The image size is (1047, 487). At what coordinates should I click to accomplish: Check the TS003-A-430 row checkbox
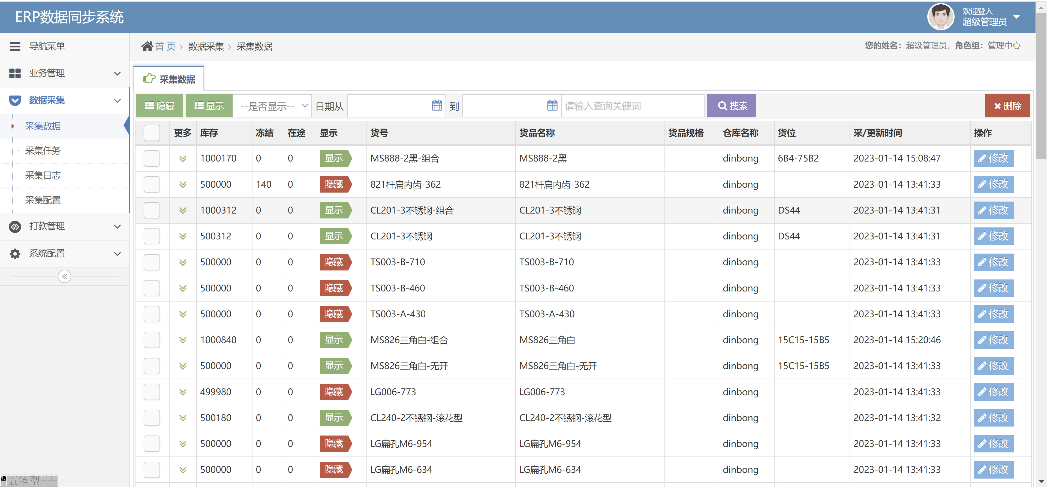click(152, 314)
